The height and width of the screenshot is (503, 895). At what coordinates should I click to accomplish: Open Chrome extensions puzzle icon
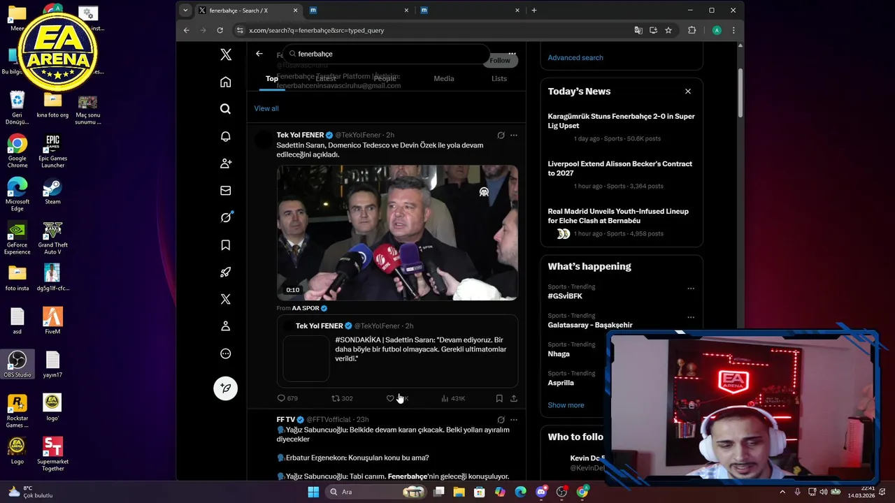692,30
